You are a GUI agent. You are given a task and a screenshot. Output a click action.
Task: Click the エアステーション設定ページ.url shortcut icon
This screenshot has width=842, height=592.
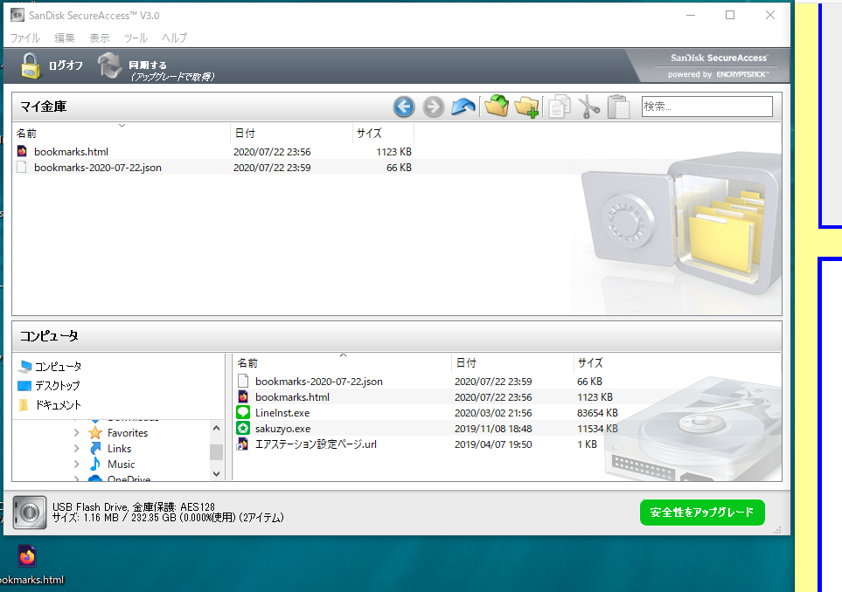(243, 444)
